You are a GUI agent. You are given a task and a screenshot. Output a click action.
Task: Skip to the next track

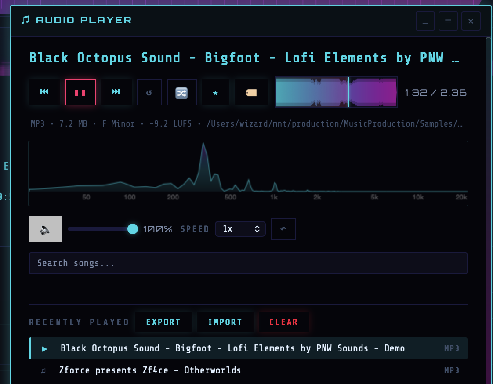[x=116, y=92]
